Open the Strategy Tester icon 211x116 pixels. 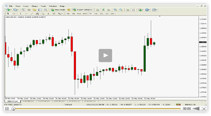[x=45, y=10]
